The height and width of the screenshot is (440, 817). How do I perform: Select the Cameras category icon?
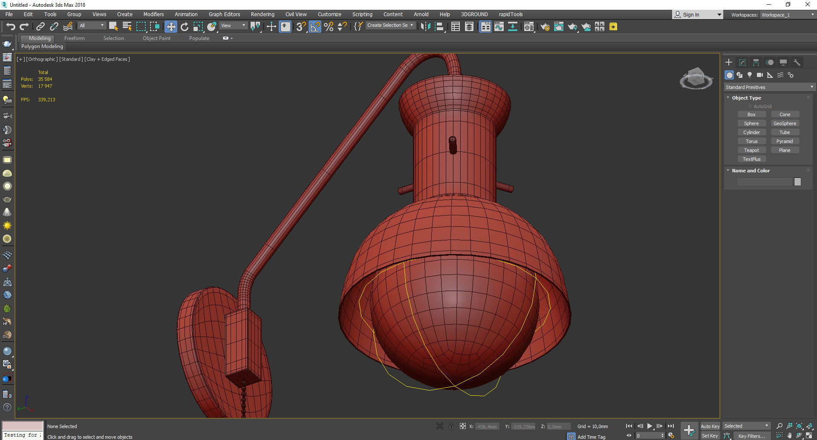[x=760, y=75]
